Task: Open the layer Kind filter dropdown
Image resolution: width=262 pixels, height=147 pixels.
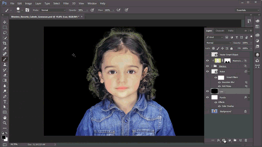Action: pyautogui.click(x=215, y=37)
